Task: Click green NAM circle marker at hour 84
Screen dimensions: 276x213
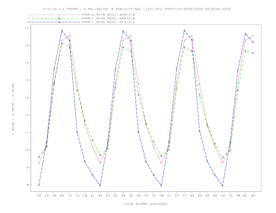Action: [253, 53]
